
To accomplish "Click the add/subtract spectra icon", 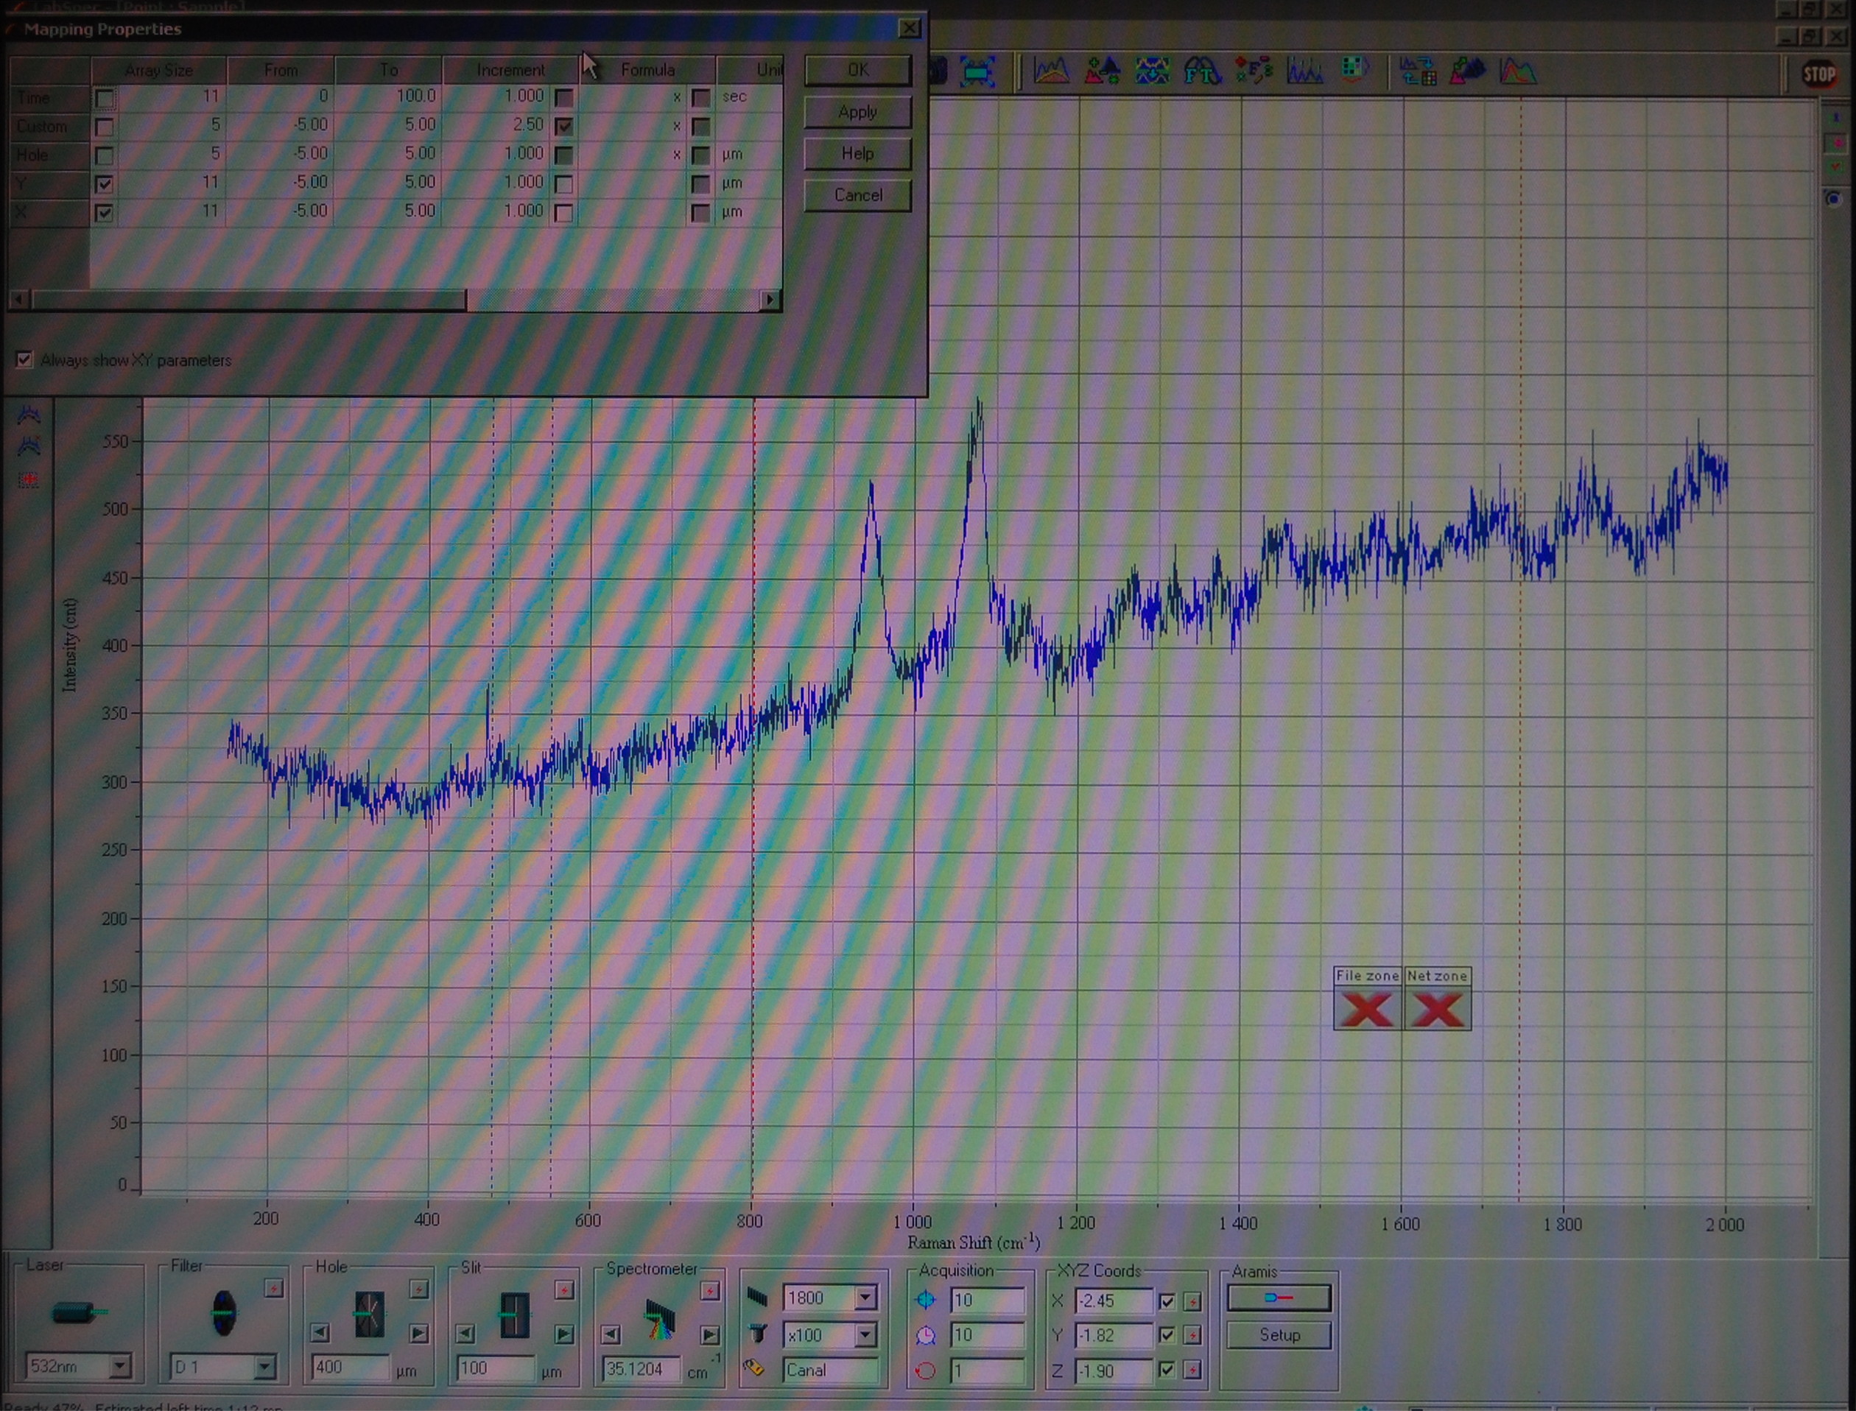I will tap(1101, 72).
